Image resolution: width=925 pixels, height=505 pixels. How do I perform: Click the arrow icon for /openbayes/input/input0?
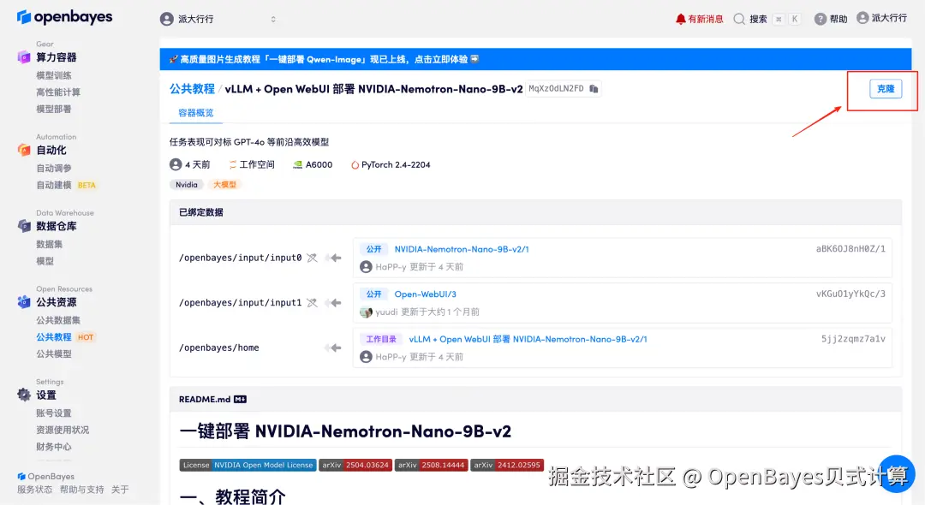[x=333, y=258]
